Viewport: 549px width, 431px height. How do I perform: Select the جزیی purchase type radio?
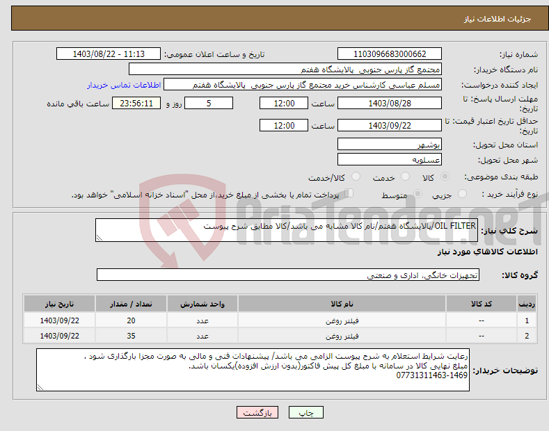[462, 193]
